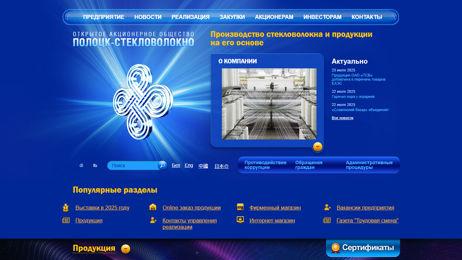Click the warehouse icon for Online заказ продукции
The image size is (462, 260).
(x=153, y=208)
